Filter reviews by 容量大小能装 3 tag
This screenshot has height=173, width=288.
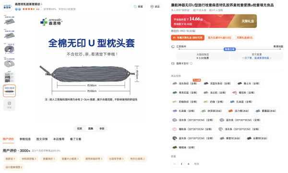click(x=70, y=159)
